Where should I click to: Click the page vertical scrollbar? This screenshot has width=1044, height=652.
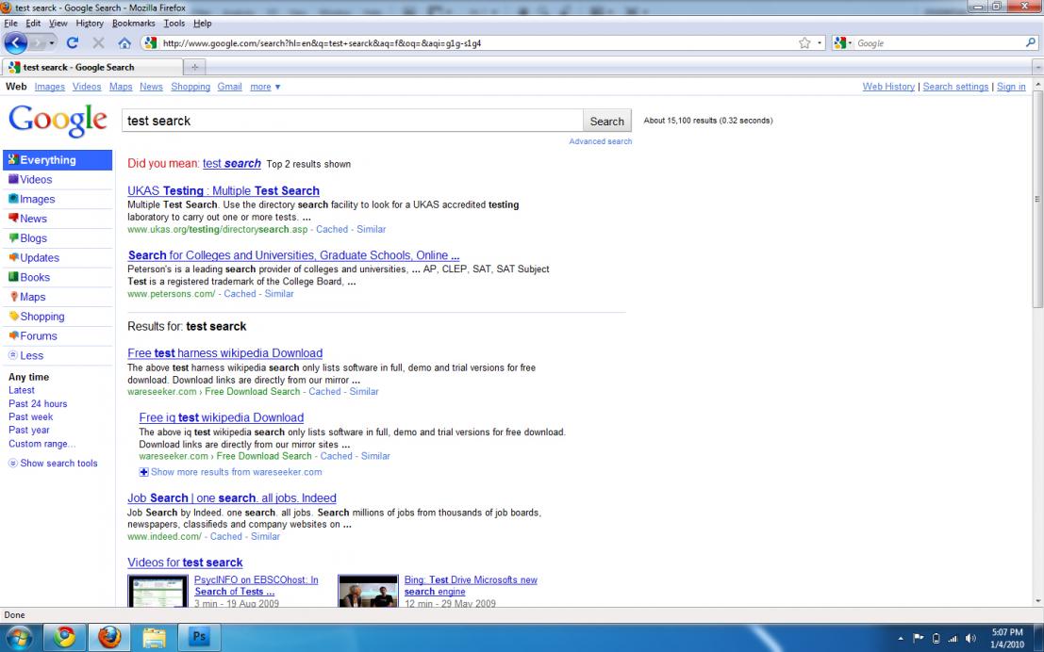(x=1037, y=200)
